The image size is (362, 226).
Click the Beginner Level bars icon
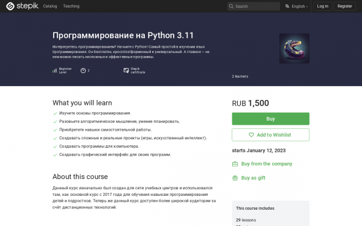(x=54, y=71)
